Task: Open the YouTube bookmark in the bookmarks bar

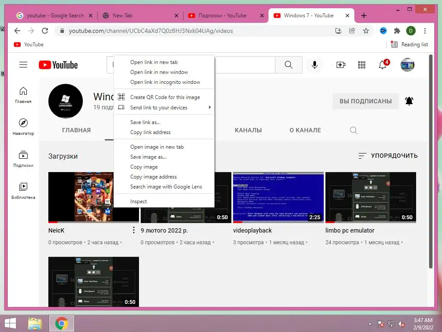Action: (x=29, y=45)
